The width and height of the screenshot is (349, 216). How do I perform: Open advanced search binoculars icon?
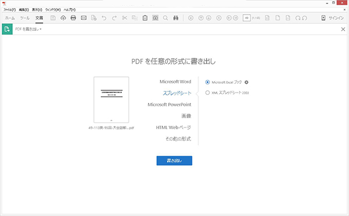[176, 18]
